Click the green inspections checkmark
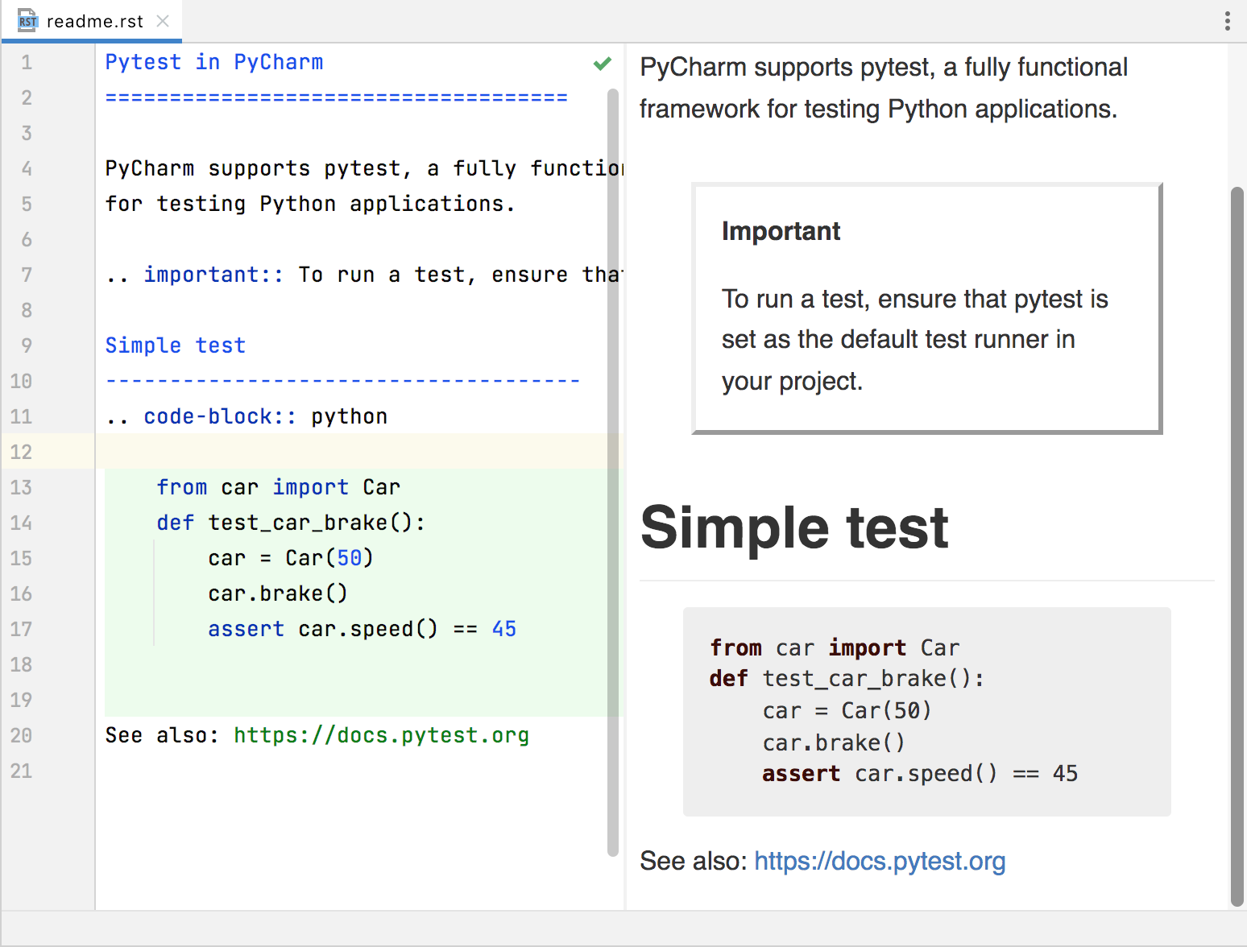Viewport: 1247px width, 947px height. coord(602,63)
